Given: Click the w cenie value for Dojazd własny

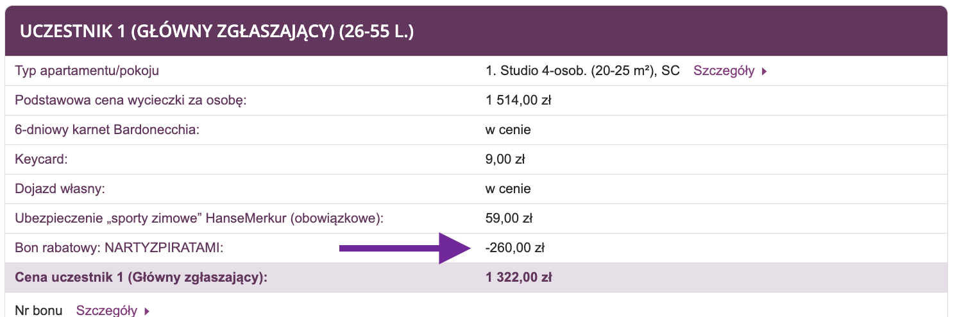Looking at the screenshot, I should [508, 189].
